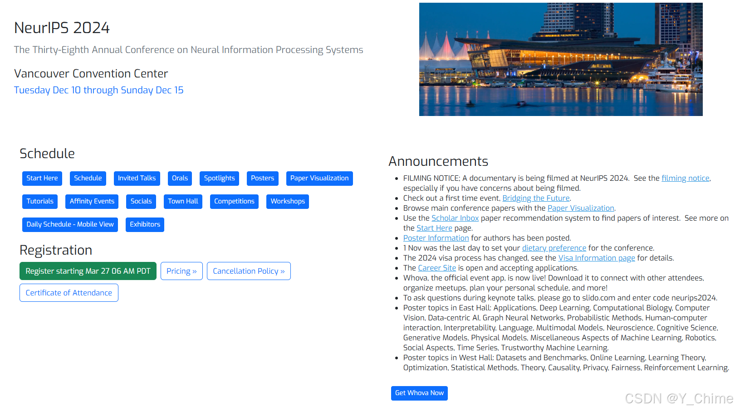The height and width of the screenshot is (411, 735).
Task: Browse the Tutorials page
Action: coord(40,201)
